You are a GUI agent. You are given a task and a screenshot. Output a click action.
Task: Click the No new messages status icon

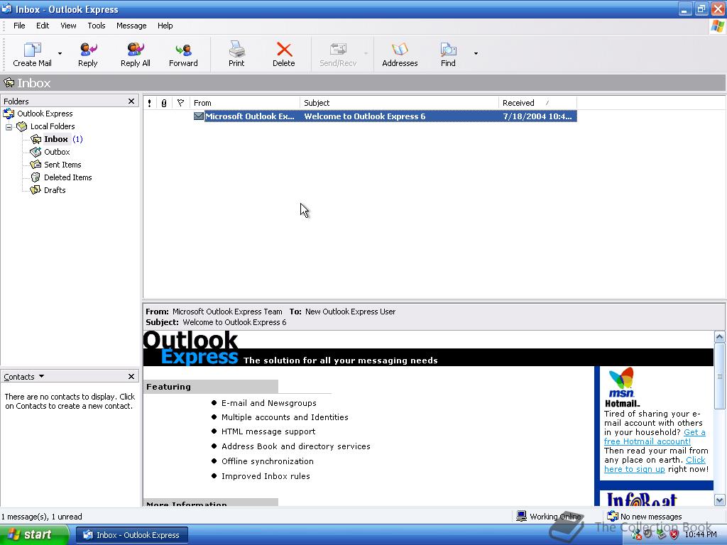613,516
